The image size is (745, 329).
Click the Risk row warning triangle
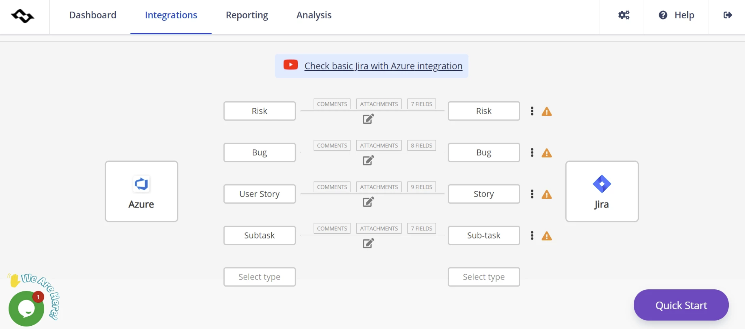(x=547, y=111)
